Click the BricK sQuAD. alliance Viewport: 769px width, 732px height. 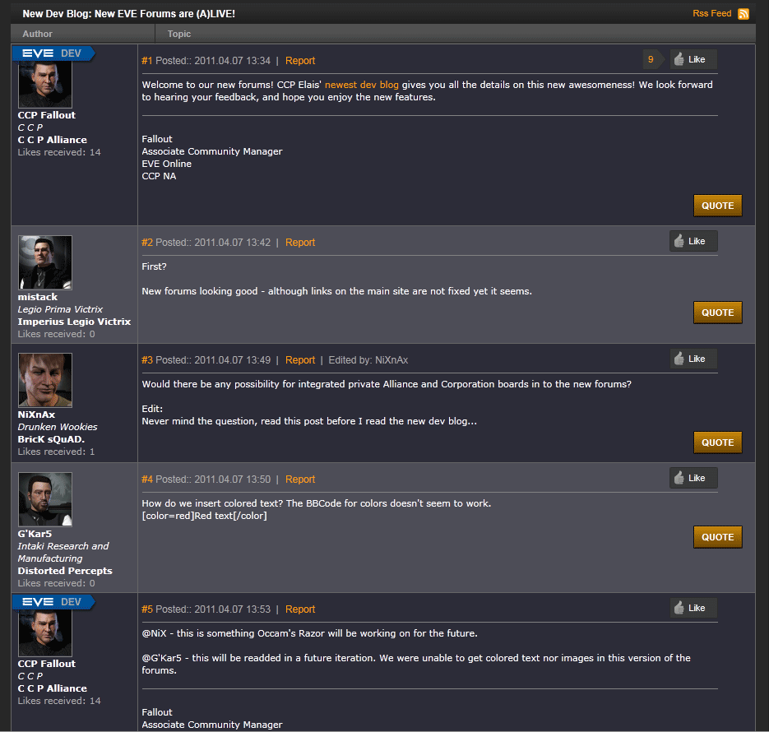(51, 439)
